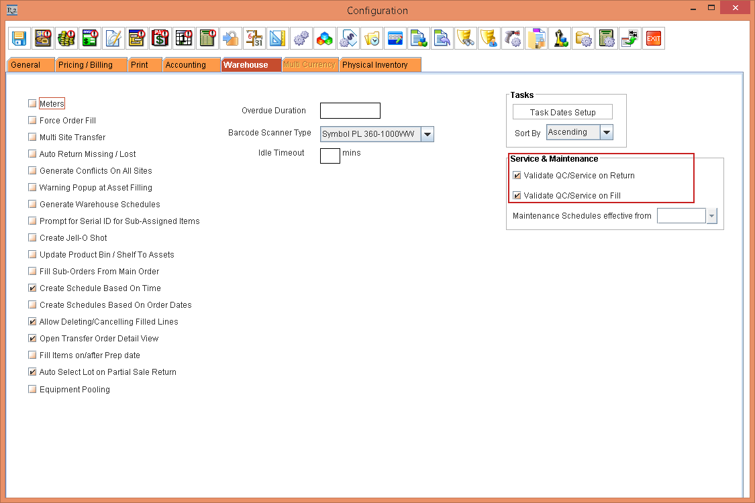Check Auto Return Missing / Lost

pyautogui.click(x=32, y=154)
